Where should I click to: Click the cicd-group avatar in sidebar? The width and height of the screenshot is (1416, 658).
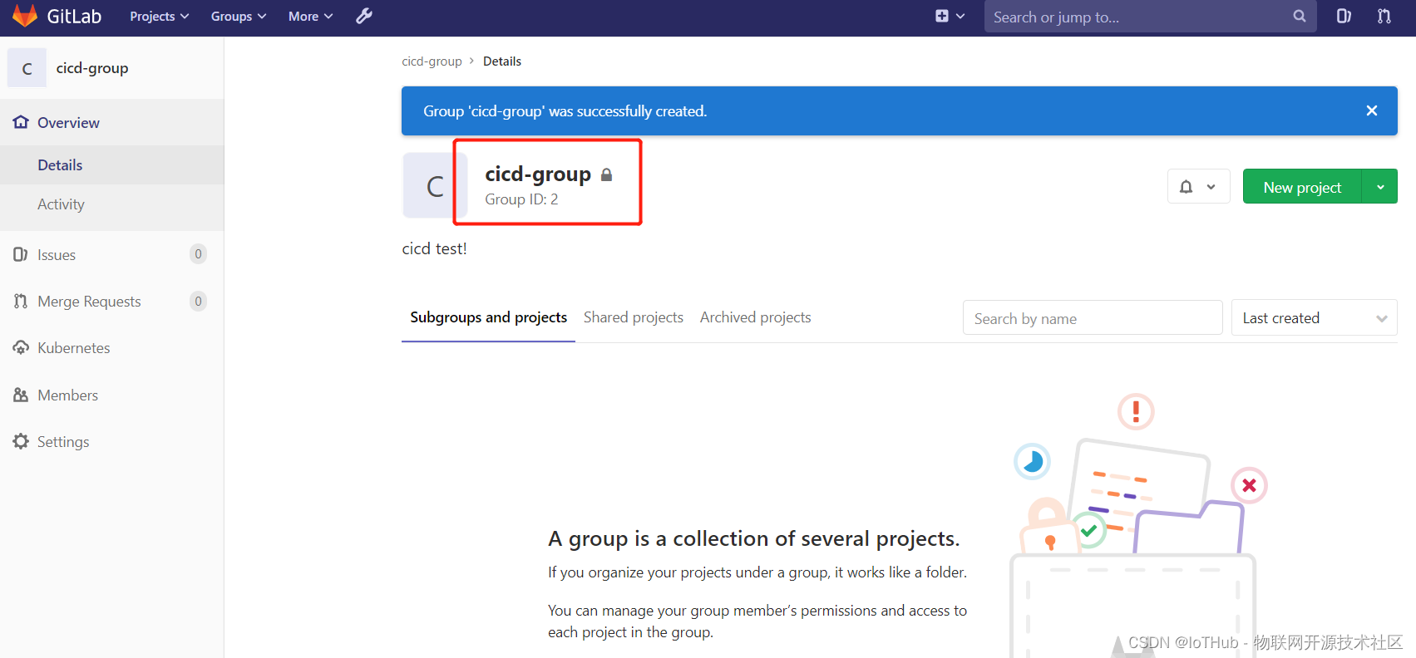click(27, 68)
